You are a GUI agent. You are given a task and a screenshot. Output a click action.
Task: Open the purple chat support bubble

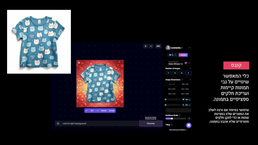tap(189, 125)
